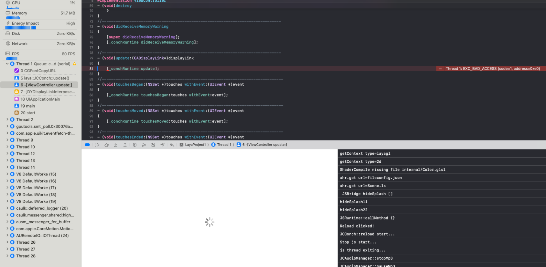Image resolution: width=546 pixels, height=267 pixels.
Task: Click the Step Into icon
Action: point(116,145)
